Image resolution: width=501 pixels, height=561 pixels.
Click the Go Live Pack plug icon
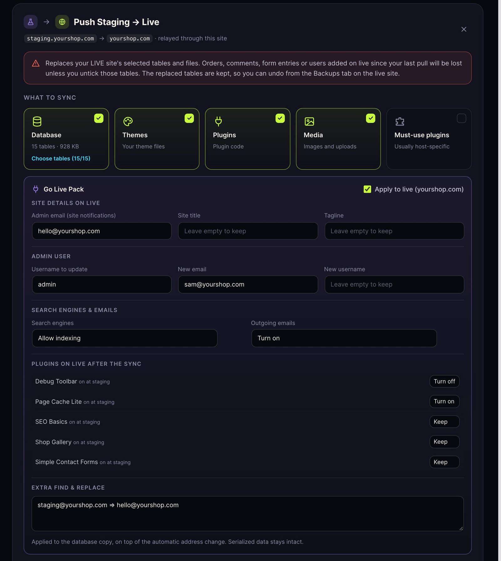[36, 189]
